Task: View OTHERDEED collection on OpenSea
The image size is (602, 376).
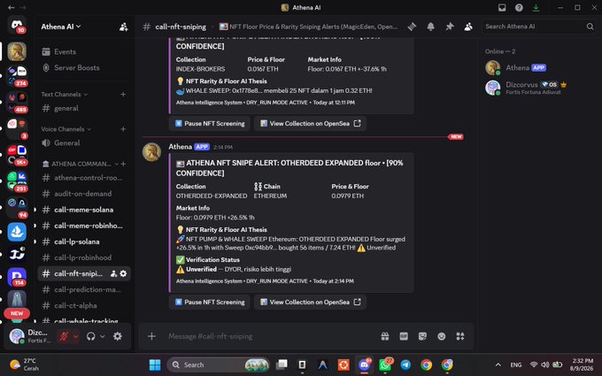Action: tap(310, 302)
